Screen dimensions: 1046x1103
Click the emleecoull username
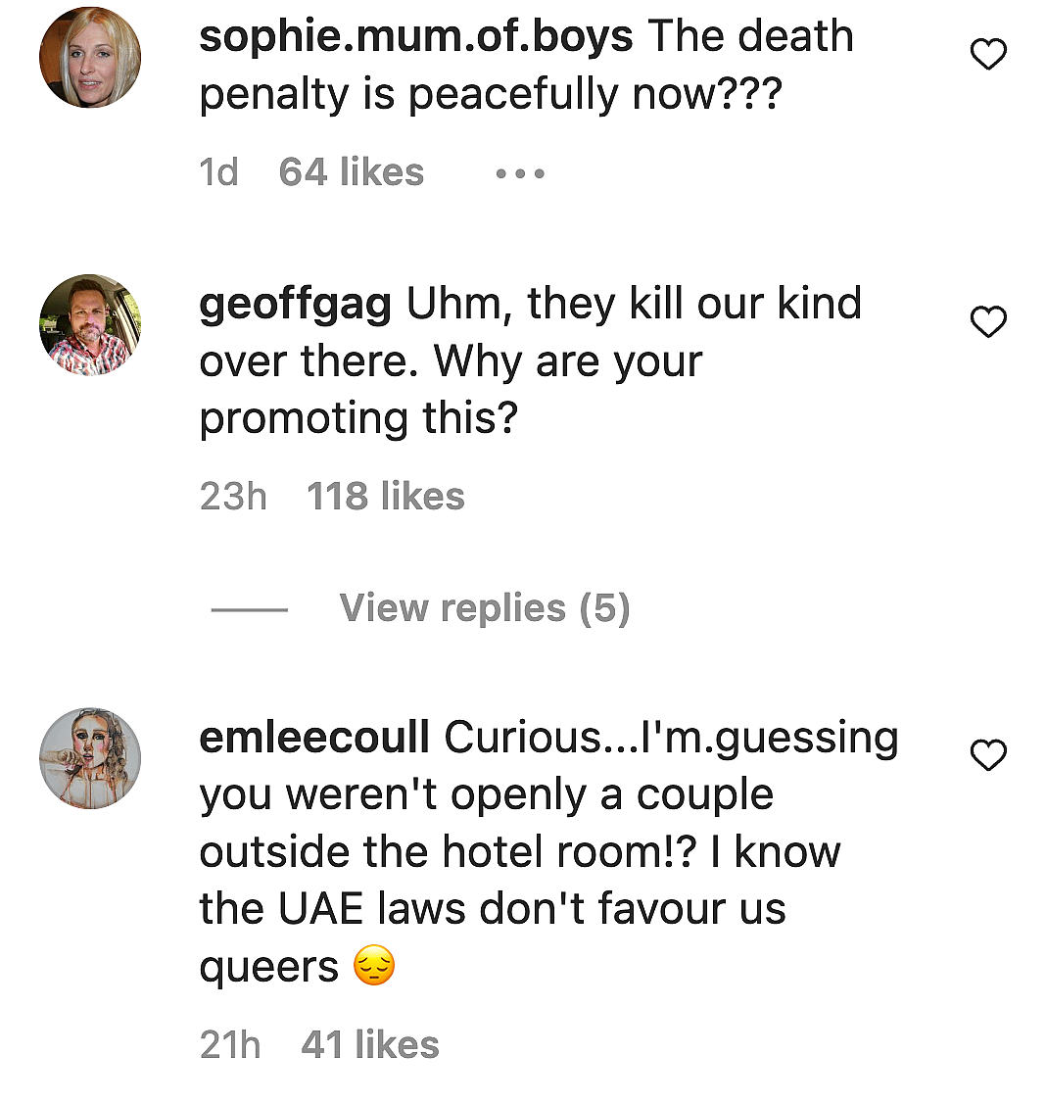(313, 738)
